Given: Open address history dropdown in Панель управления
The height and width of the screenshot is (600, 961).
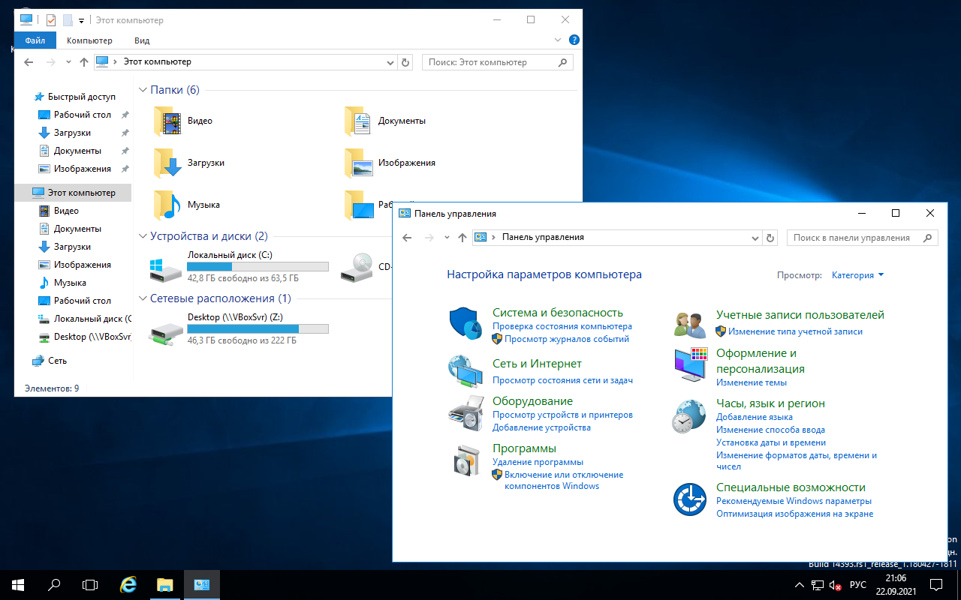Looking at the screenshot, I should click(x=755, y=238).
